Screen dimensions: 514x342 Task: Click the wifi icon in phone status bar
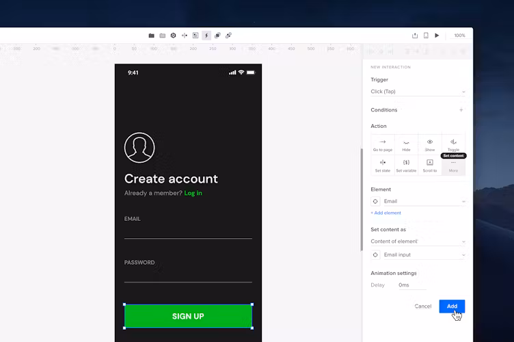(x=241, y=72)
